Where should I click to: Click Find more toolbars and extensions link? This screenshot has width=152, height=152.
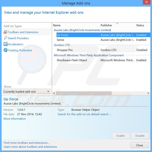click(x=27, y=143)
